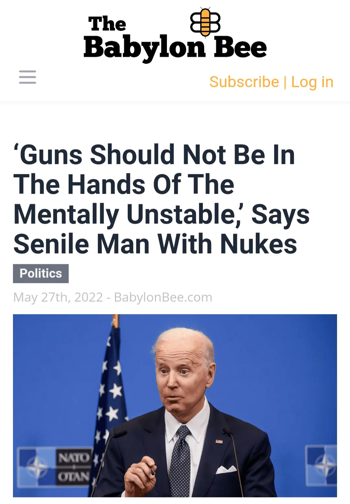This screenshot has width=350, height=504.
Task: Click the word "The" in the logo
Action: click(x=107, y=24)
